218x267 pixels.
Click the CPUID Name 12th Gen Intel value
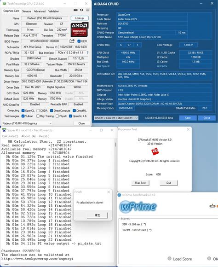(152, 37)
